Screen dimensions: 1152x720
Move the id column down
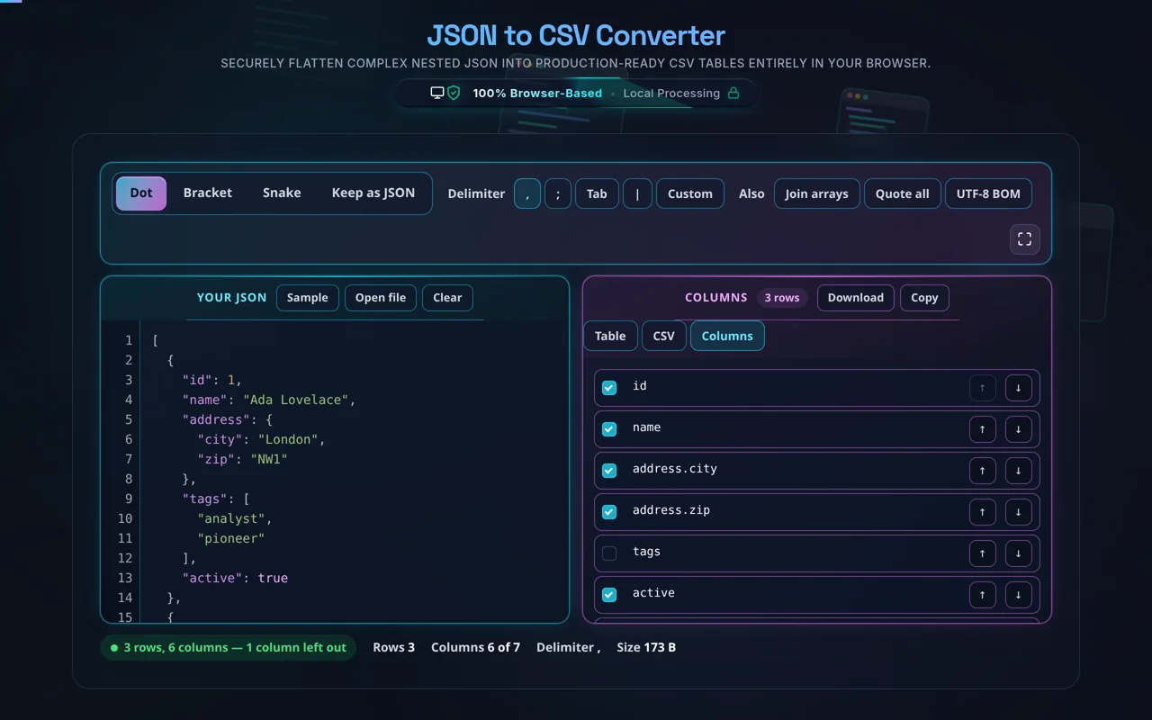pos(1018,388)
